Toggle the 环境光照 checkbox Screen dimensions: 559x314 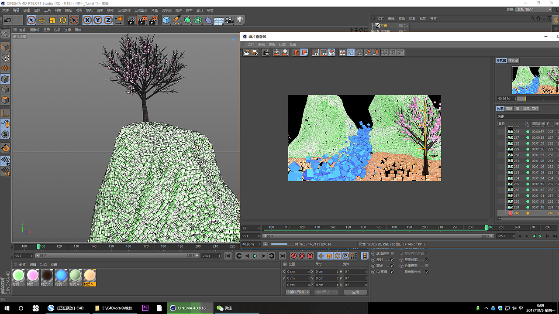pyautogui.click(x=392, y=253)
